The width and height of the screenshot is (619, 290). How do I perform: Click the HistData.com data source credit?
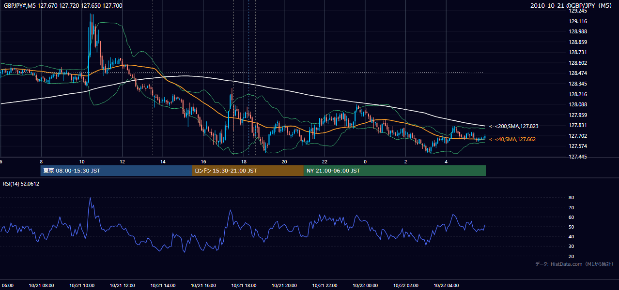click(x=574, y=264)
